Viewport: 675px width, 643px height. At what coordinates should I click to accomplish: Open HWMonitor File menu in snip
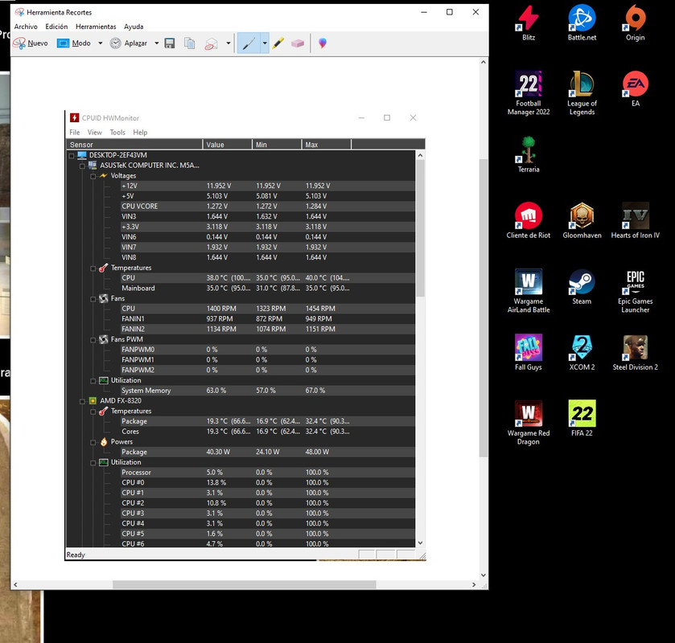pos(75,133)
